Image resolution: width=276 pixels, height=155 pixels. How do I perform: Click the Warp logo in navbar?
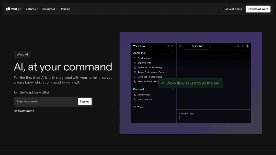tap(13, 9)
